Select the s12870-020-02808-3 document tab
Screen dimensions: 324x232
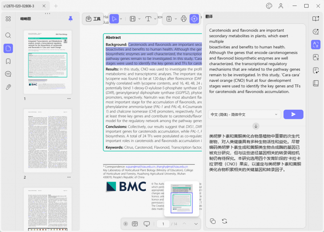[19, 6]
